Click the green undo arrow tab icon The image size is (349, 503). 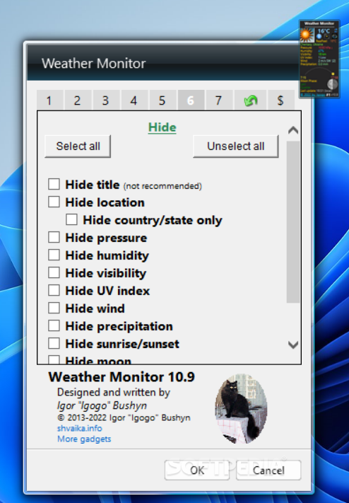point(250,100)
